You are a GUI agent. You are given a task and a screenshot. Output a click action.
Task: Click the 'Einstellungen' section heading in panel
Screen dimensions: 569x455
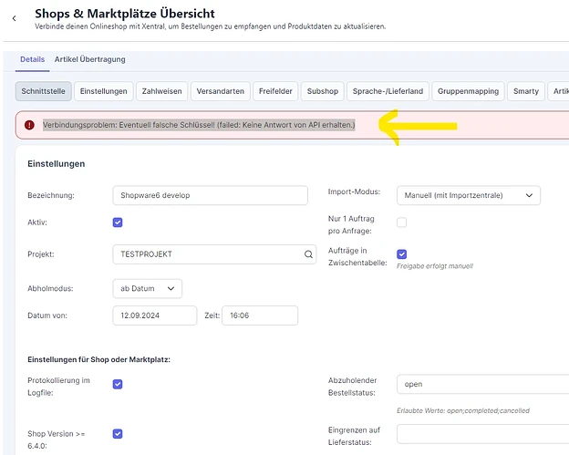tap(57, 163)
